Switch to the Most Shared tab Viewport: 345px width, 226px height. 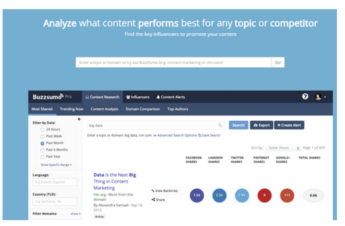[42, 109]
